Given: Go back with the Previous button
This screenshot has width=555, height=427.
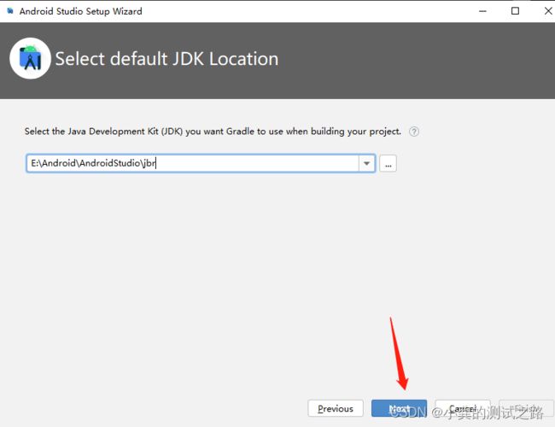Looking at the screenshot, I should (x=336, y=408).
